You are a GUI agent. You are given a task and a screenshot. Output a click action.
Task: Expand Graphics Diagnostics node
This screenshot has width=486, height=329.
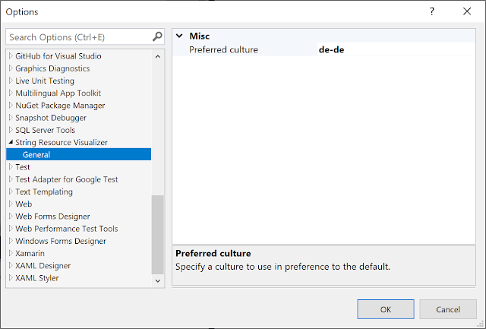pos(11,68)
